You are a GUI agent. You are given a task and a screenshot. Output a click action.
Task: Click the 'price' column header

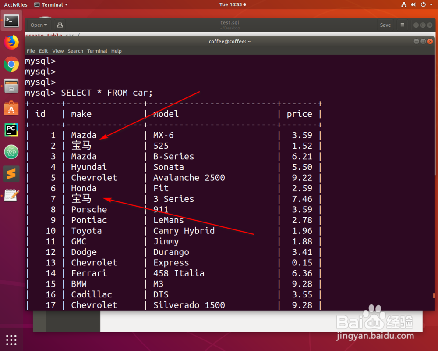pos(300,114)
